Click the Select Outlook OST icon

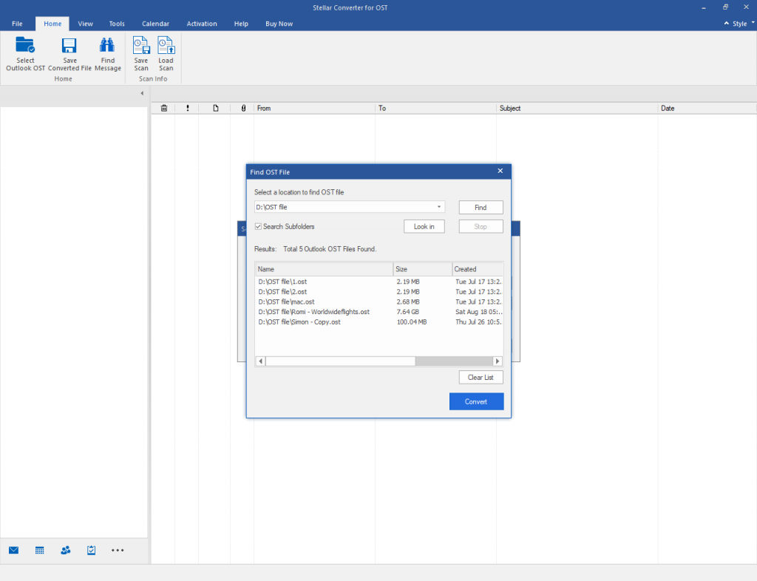[x=25, y=45]
